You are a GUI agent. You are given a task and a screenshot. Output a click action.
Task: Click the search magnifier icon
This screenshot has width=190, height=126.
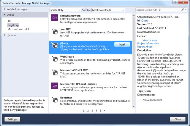(183, 10)
